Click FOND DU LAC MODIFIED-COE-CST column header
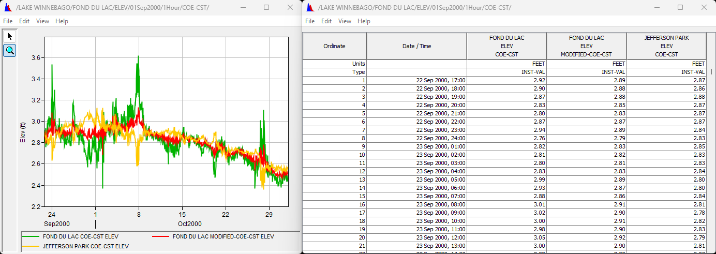This screenshot has height=254, width=716. tap(586, 46)
